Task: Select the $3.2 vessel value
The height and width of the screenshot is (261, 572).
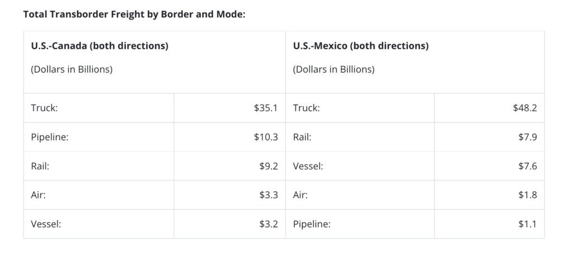Action: pos(268,224)
